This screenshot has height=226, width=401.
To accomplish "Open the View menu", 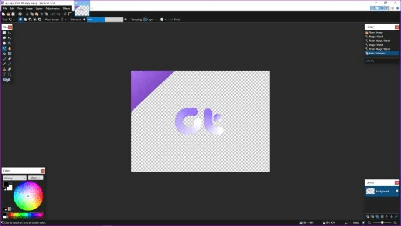I will click(x=20, y=8).
